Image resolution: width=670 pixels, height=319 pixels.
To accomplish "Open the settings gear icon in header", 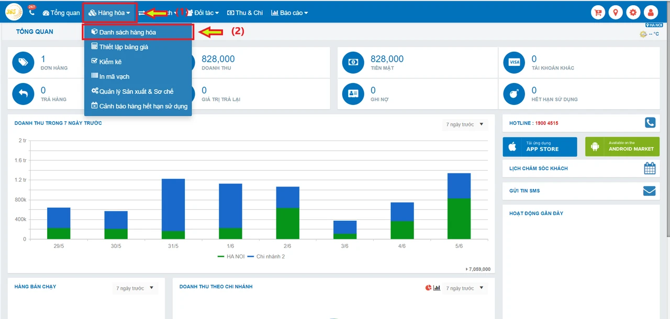I will [633, 13].
